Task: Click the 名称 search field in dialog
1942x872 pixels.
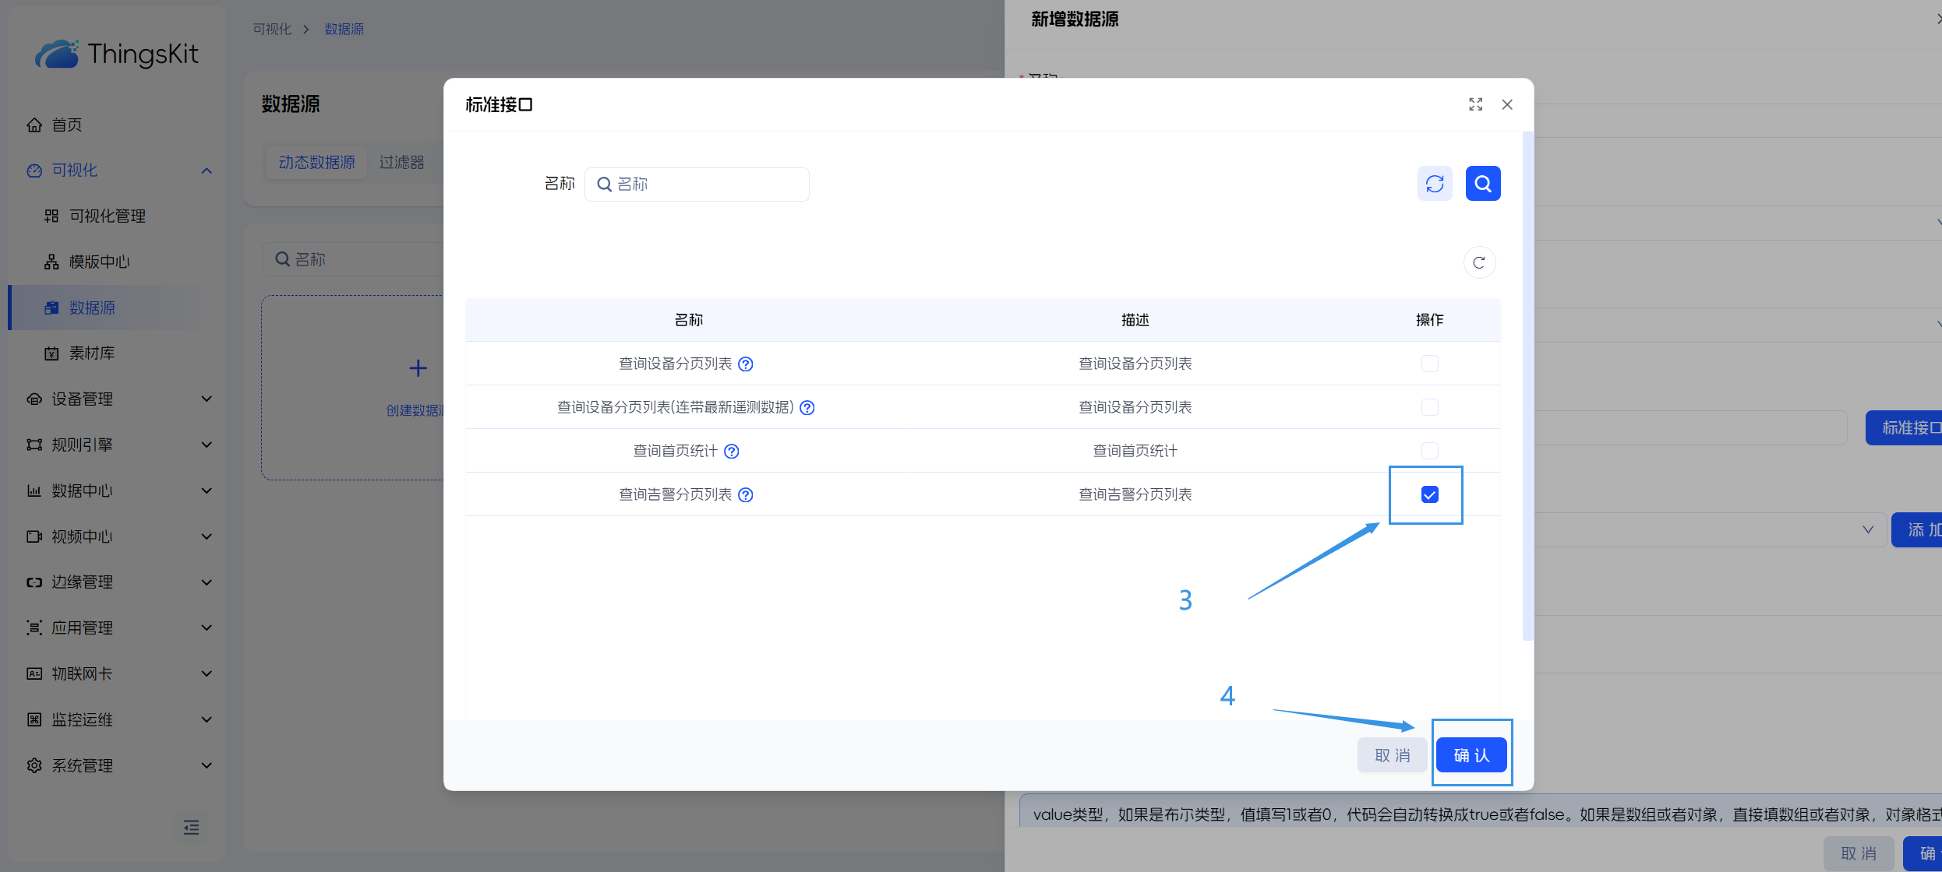Action: coord(697,185)
